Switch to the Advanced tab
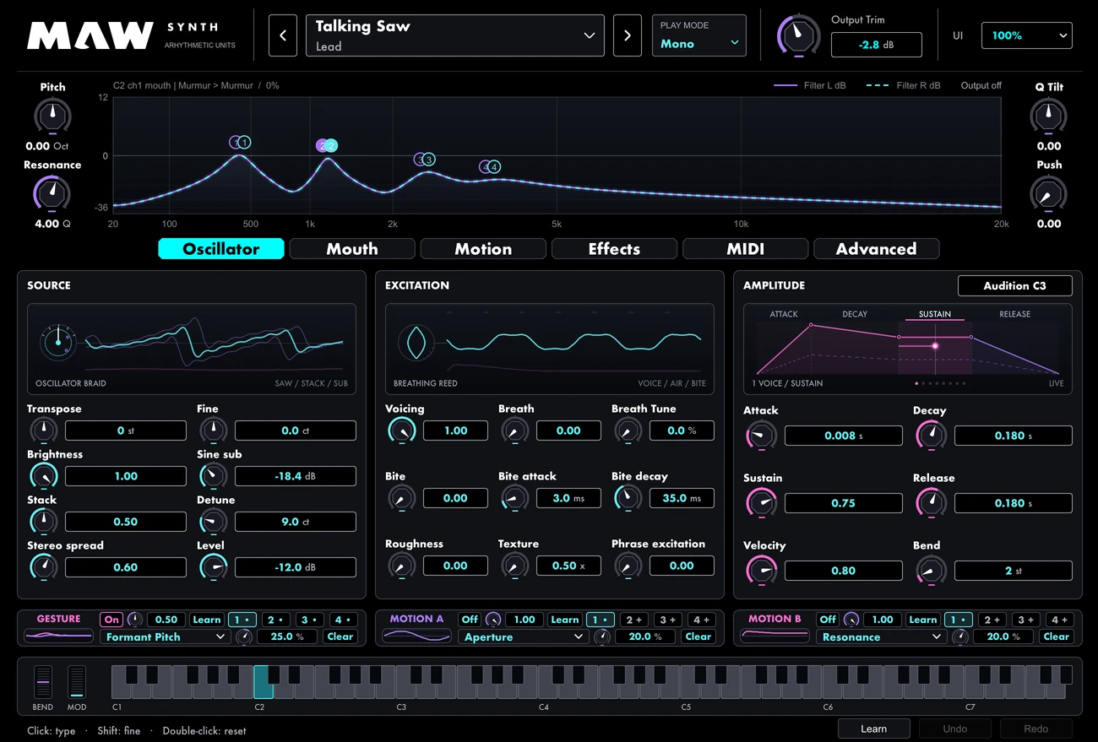This screenshot has width=1098, height=742. (x=876, y=249)
